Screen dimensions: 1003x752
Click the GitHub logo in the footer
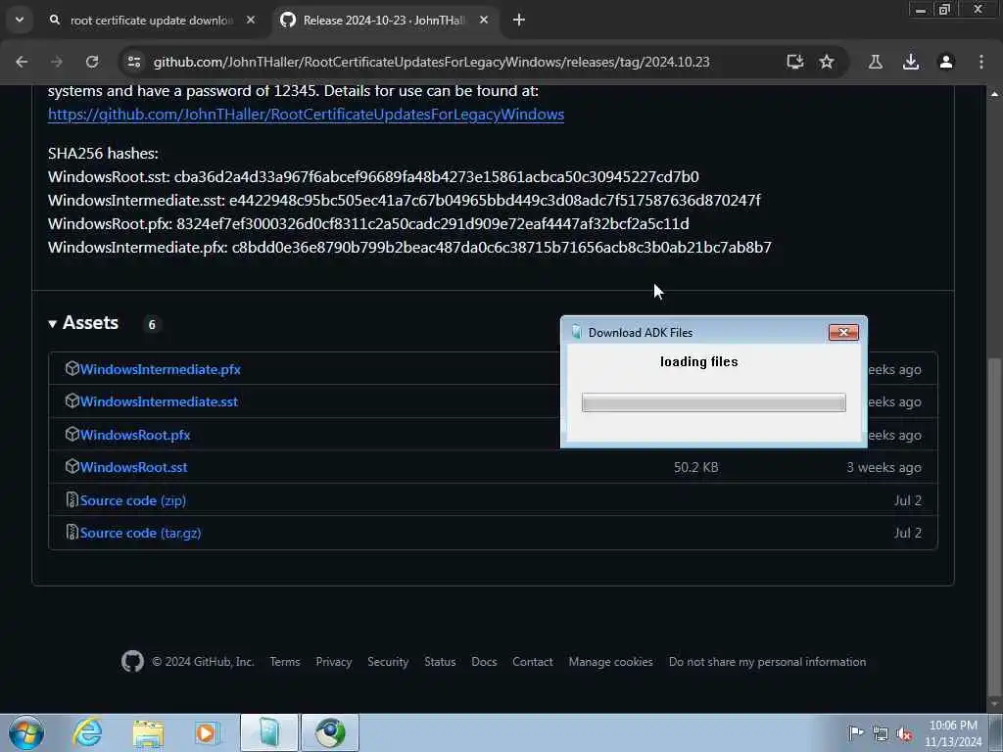point(132,662)
